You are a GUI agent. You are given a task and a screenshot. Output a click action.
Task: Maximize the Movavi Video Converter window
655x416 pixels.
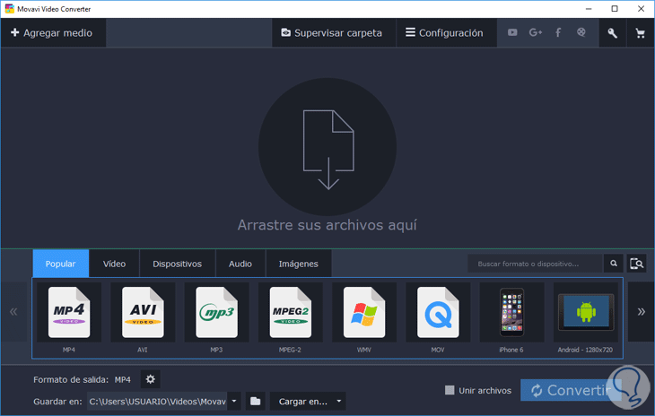615,9
